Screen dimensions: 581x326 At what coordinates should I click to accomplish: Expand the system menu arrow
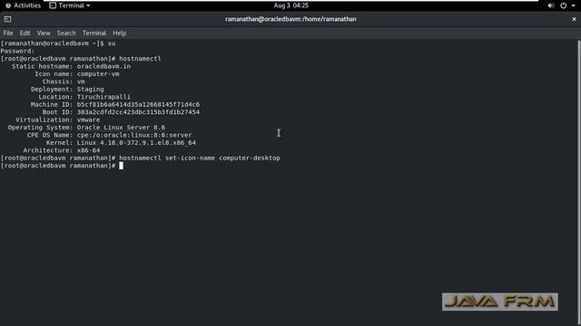[573, 5]
